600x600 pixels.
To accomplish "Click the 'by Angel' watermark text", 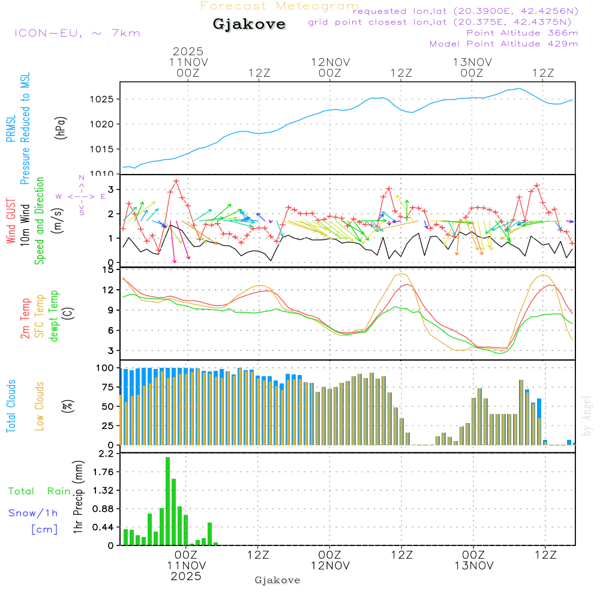I will click(587, 416).
